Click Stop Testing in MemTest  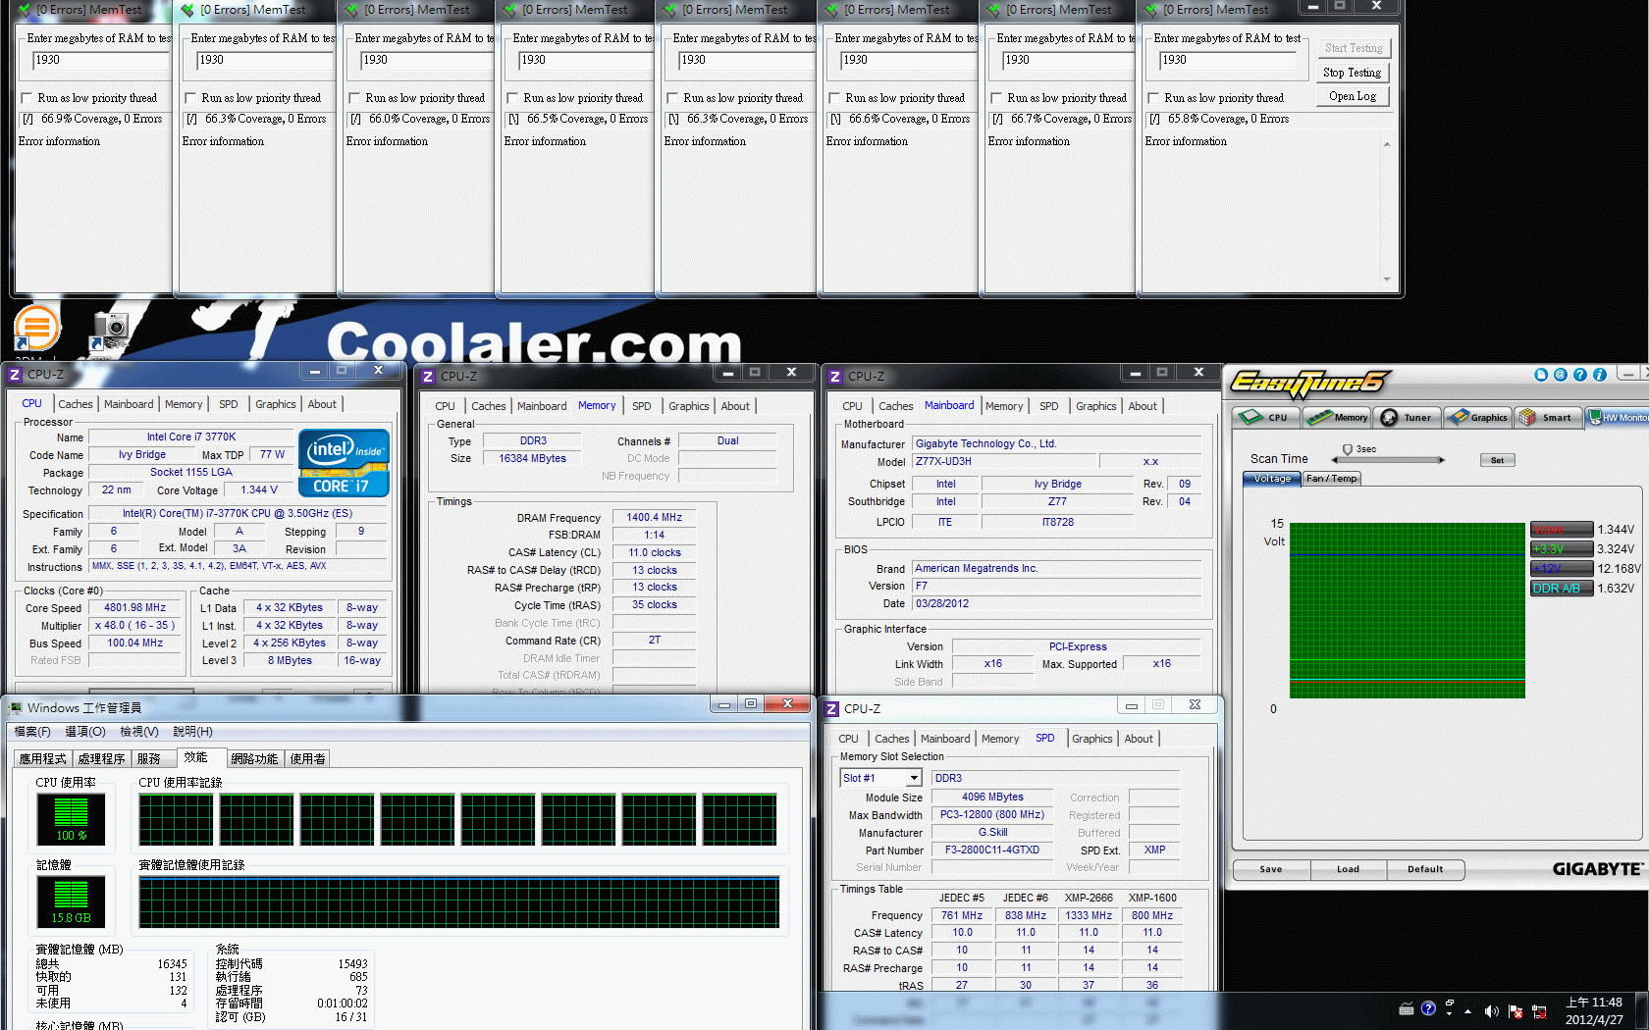pos(1353,73)
